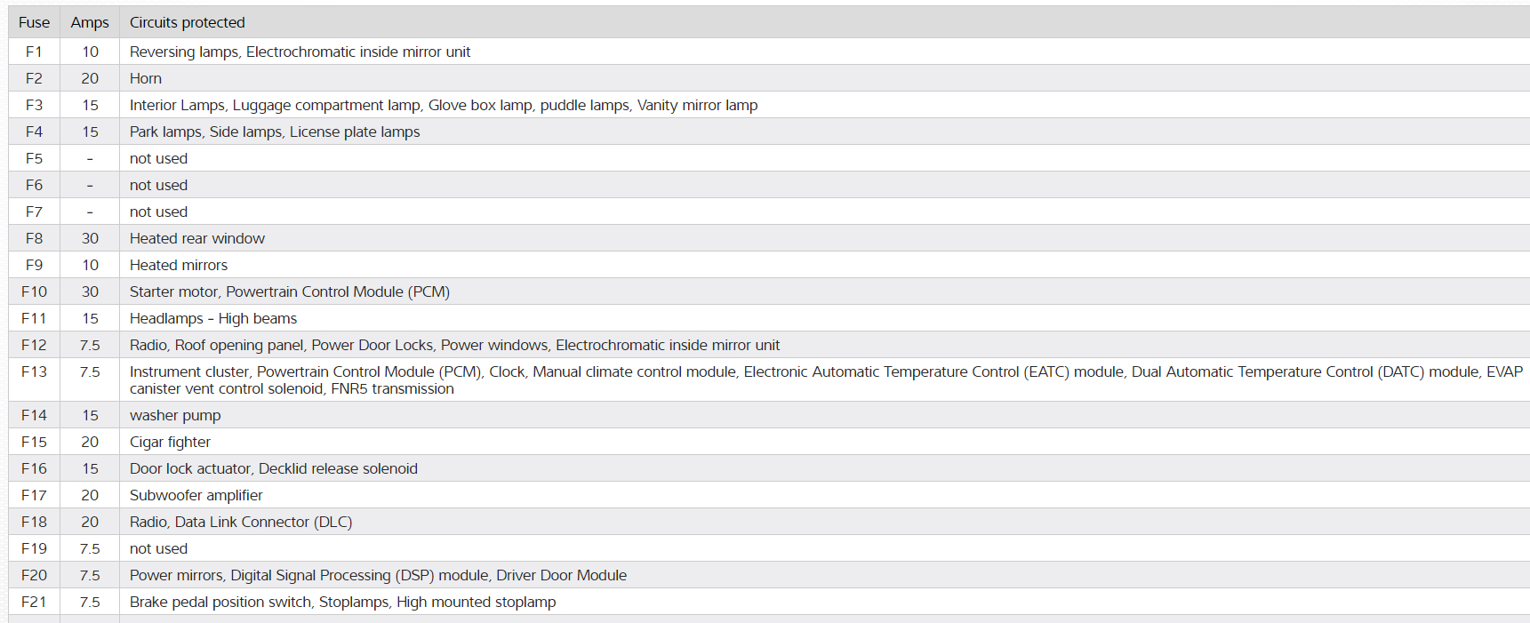Select the F5 fuse label
This screenshot has width=1530, height=623.
point(34,158)
